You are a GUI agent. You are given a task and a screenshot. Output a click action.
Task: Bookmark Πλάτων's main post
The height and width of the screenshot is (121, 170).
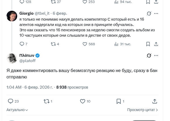click(x=118, y=101)
